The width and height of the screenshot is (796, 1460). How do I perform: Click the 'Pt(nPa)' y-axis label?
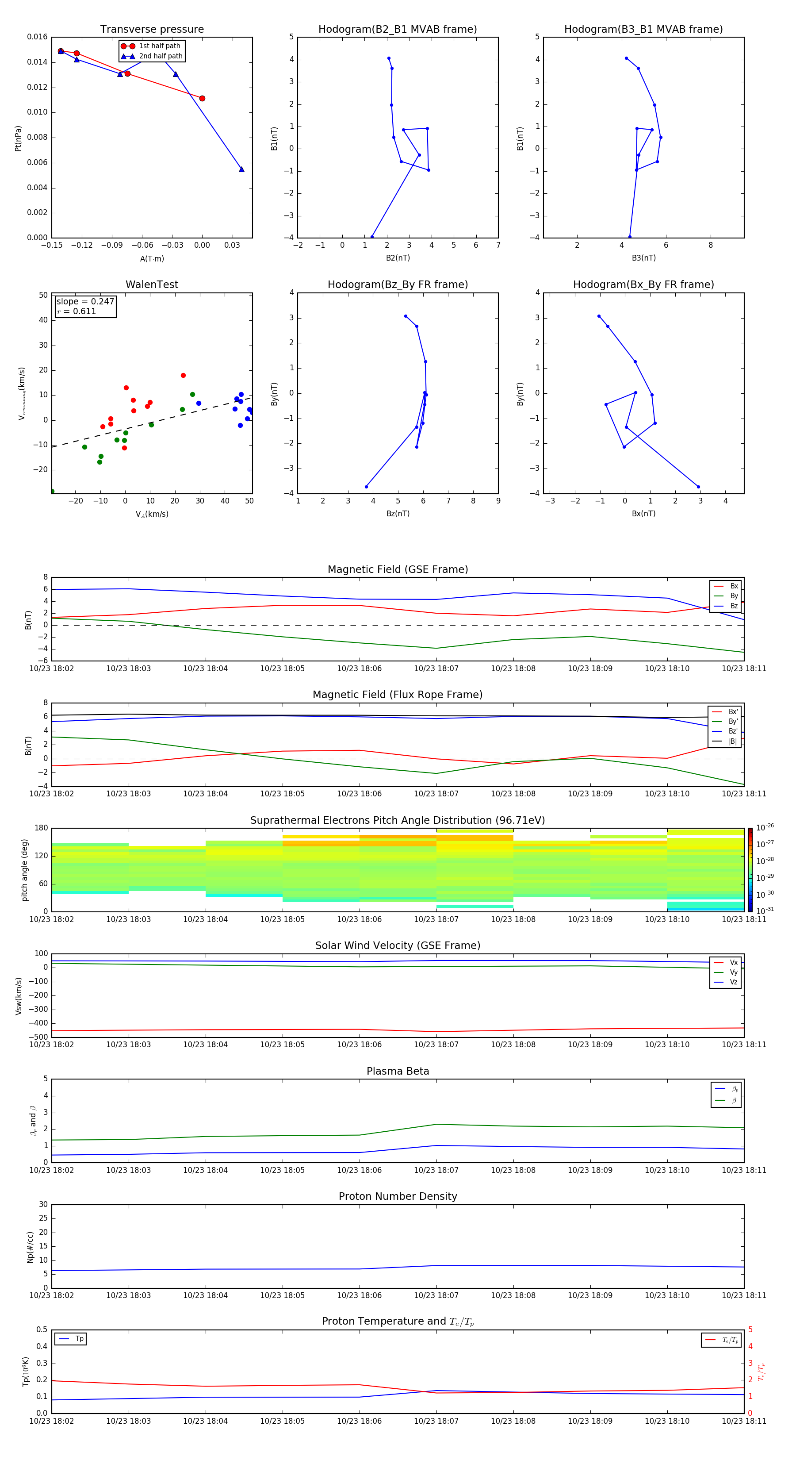coord(18,138)
